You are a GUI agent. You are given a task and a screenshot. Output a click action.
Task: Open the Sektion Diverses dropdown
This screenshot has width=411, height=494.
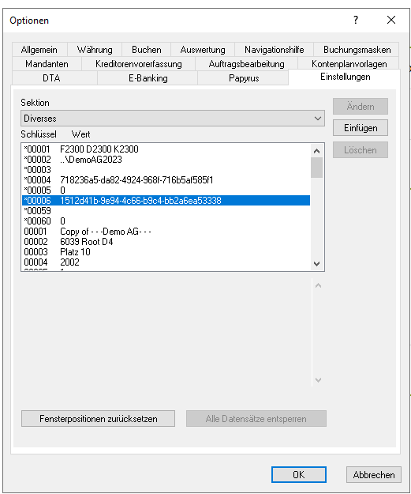tap(173, 119)
